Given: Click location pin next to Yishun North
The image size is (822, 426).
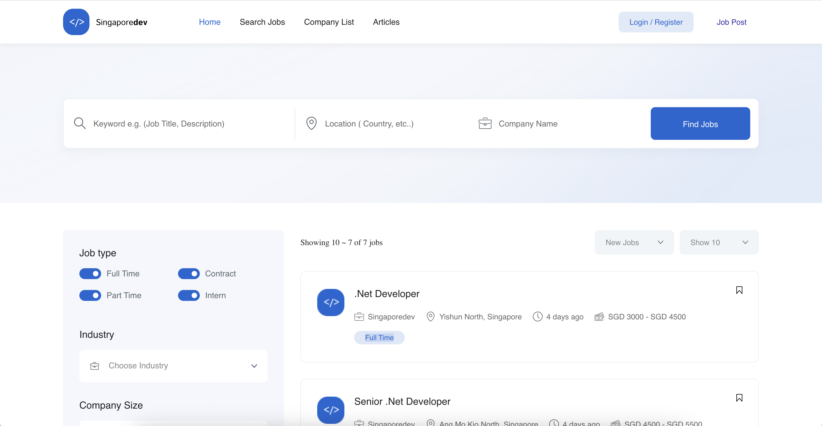Looking at the screenshot, I should (431, 316).
